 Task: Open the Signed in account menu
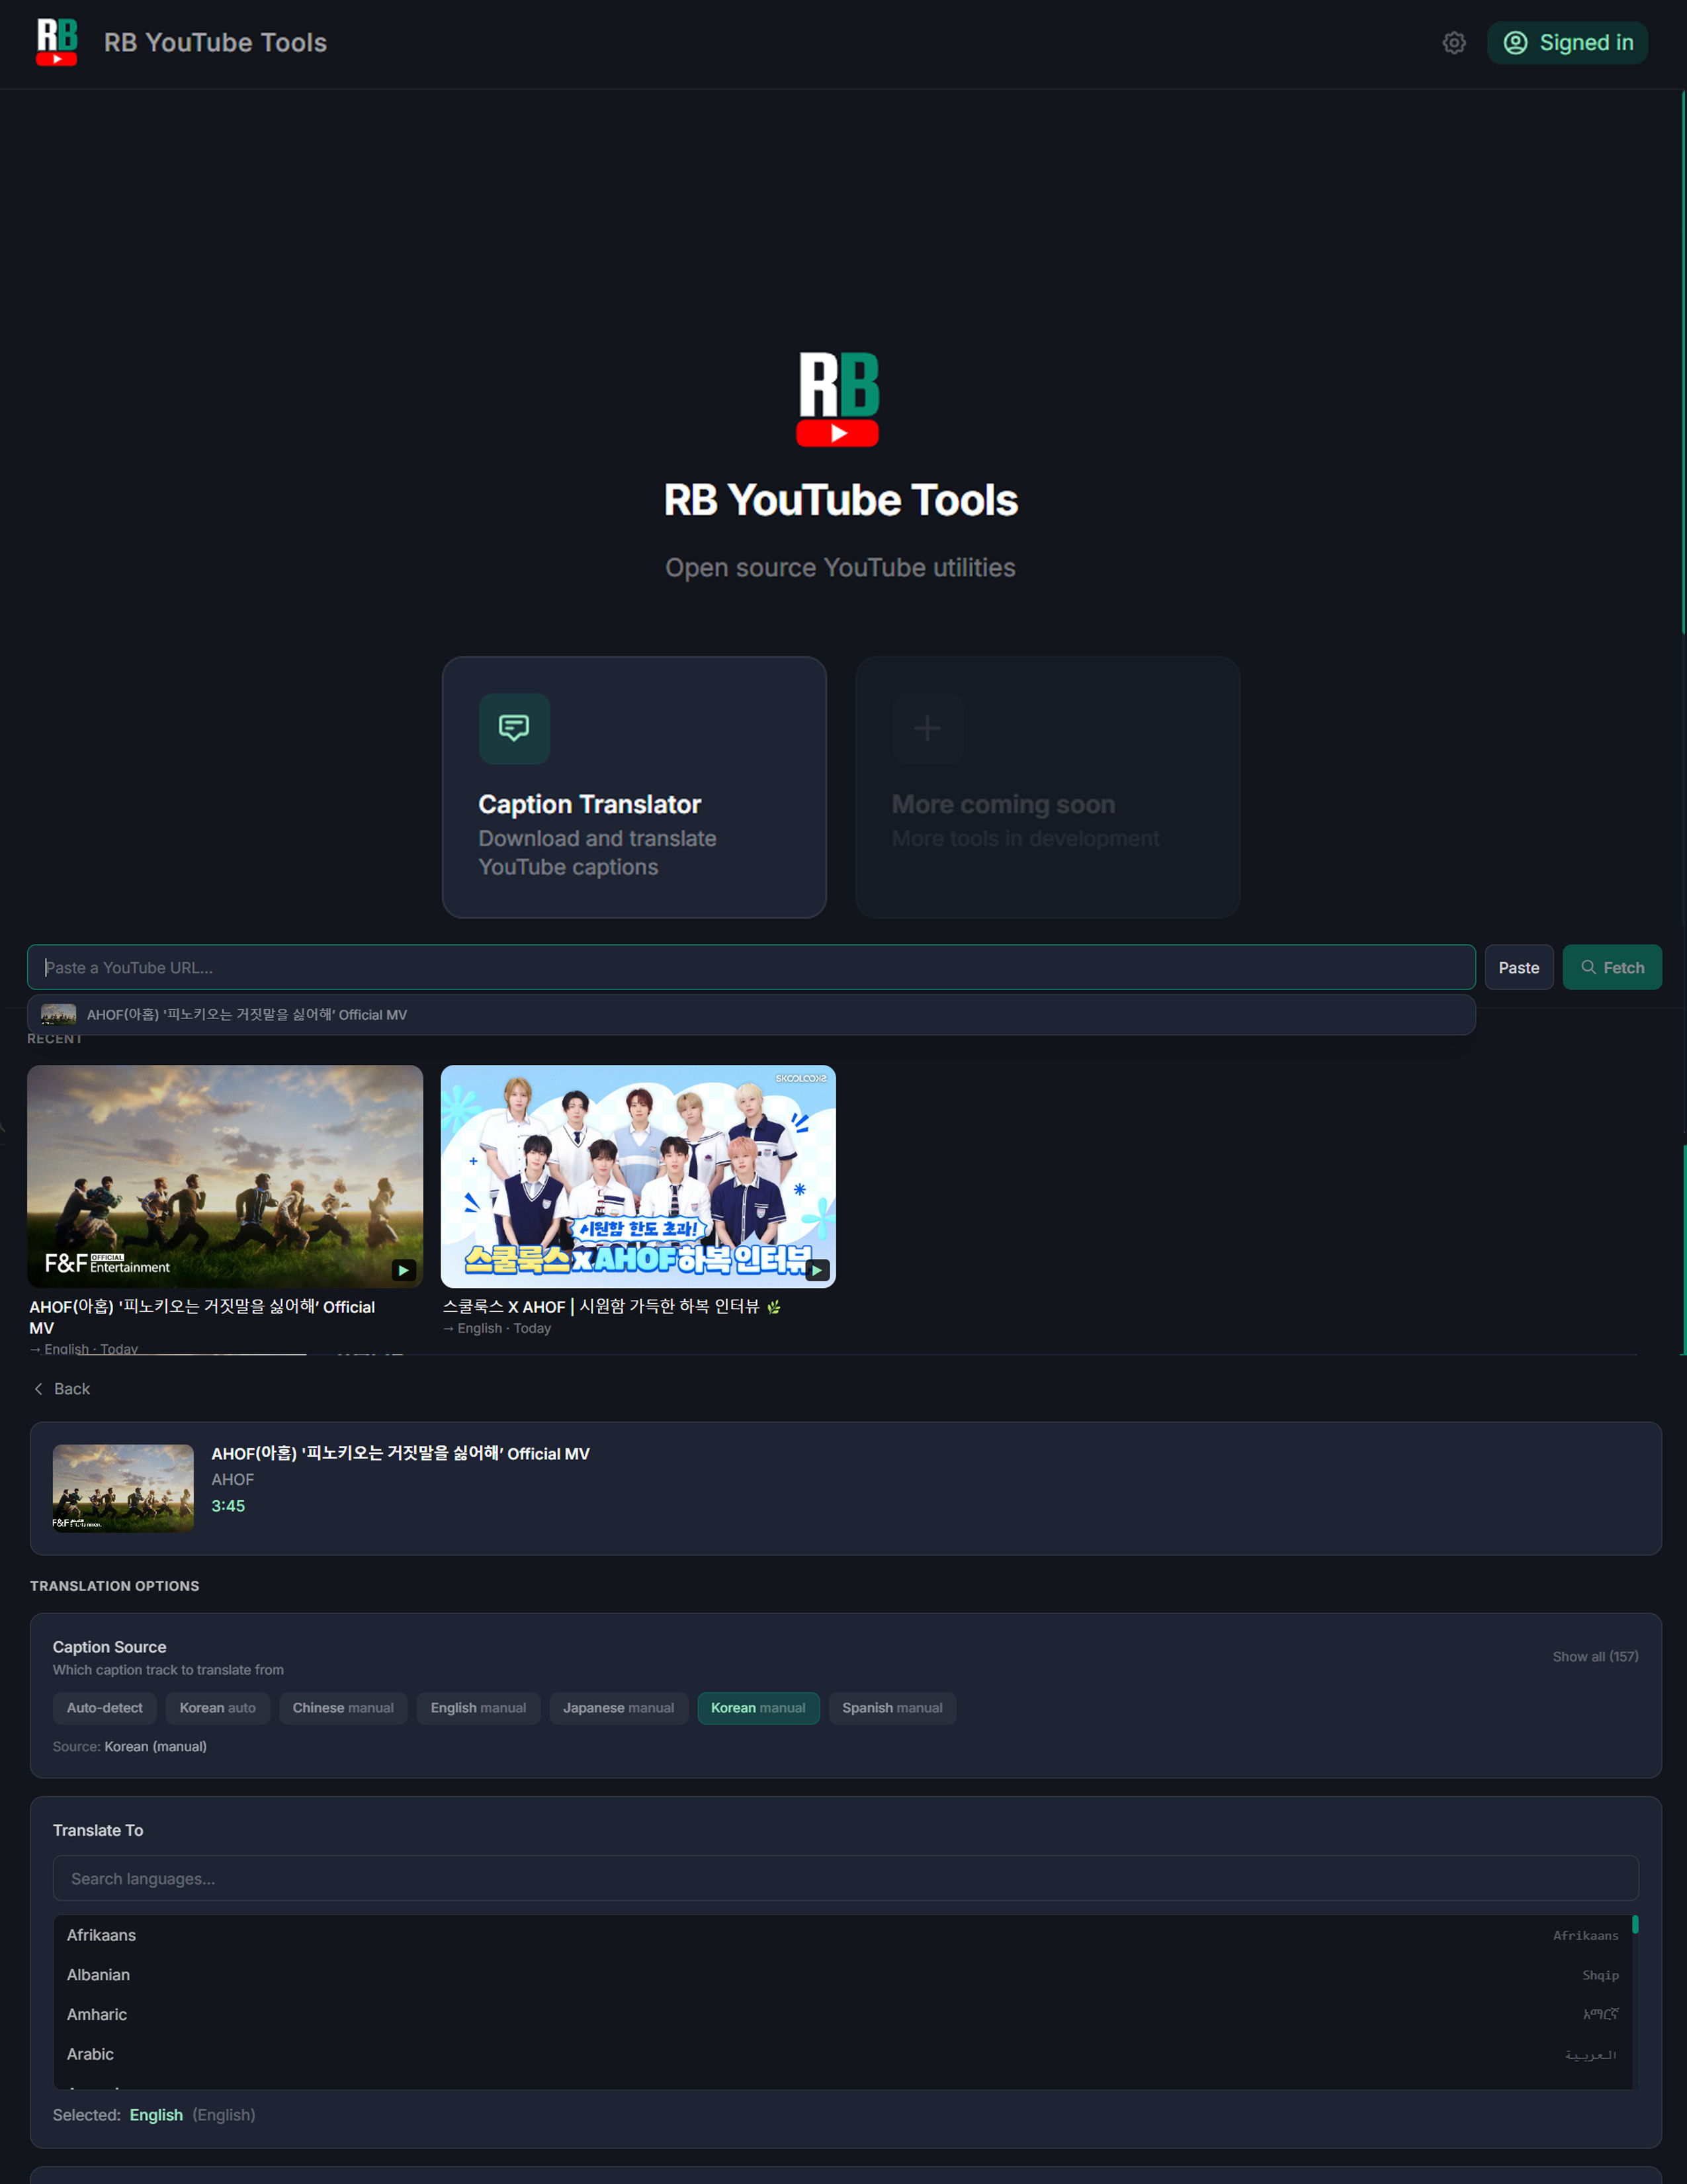click(1566, 43)
